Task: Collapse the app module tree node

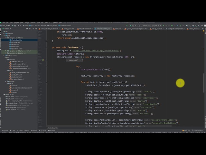Action: click(x=2, y=31)
